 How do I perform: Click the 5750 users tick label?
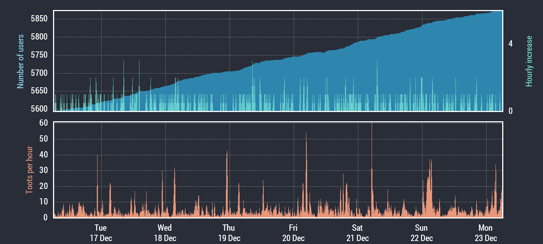click(39, 55)
